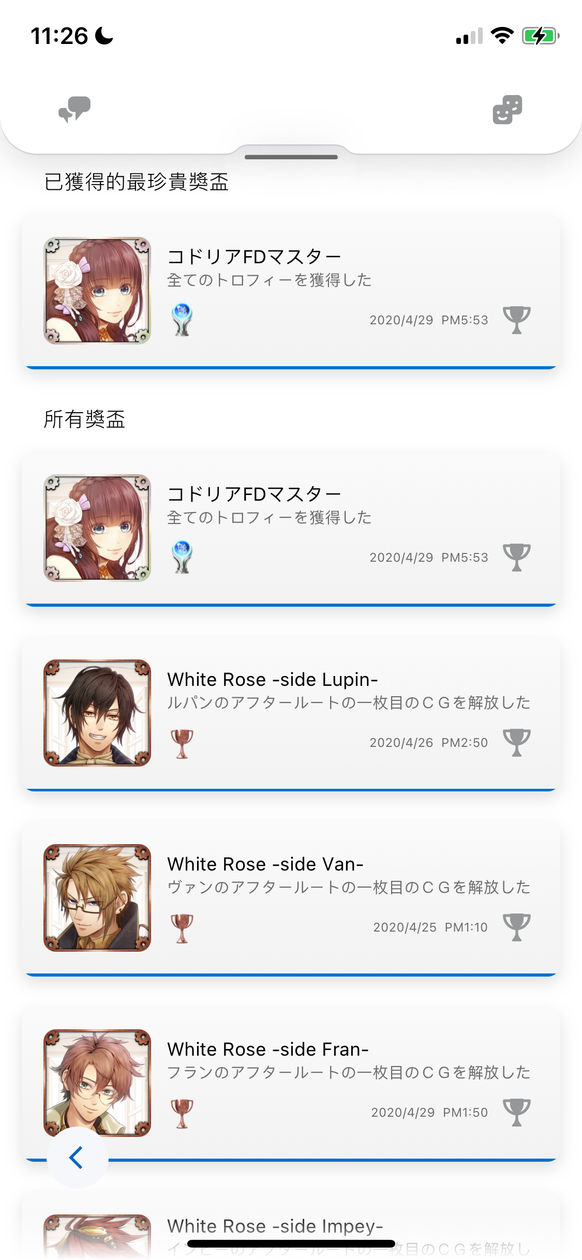Image resolution: width=582 pixels, height=1260 pixels.
Task: Tap the blue back chevron button
Action: pyautogui.click(x=77, y=1158)
